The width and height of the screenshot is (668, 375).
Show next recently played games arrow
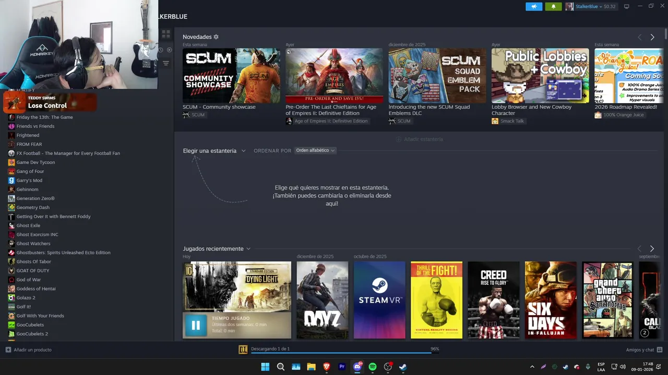coord(652,248)
